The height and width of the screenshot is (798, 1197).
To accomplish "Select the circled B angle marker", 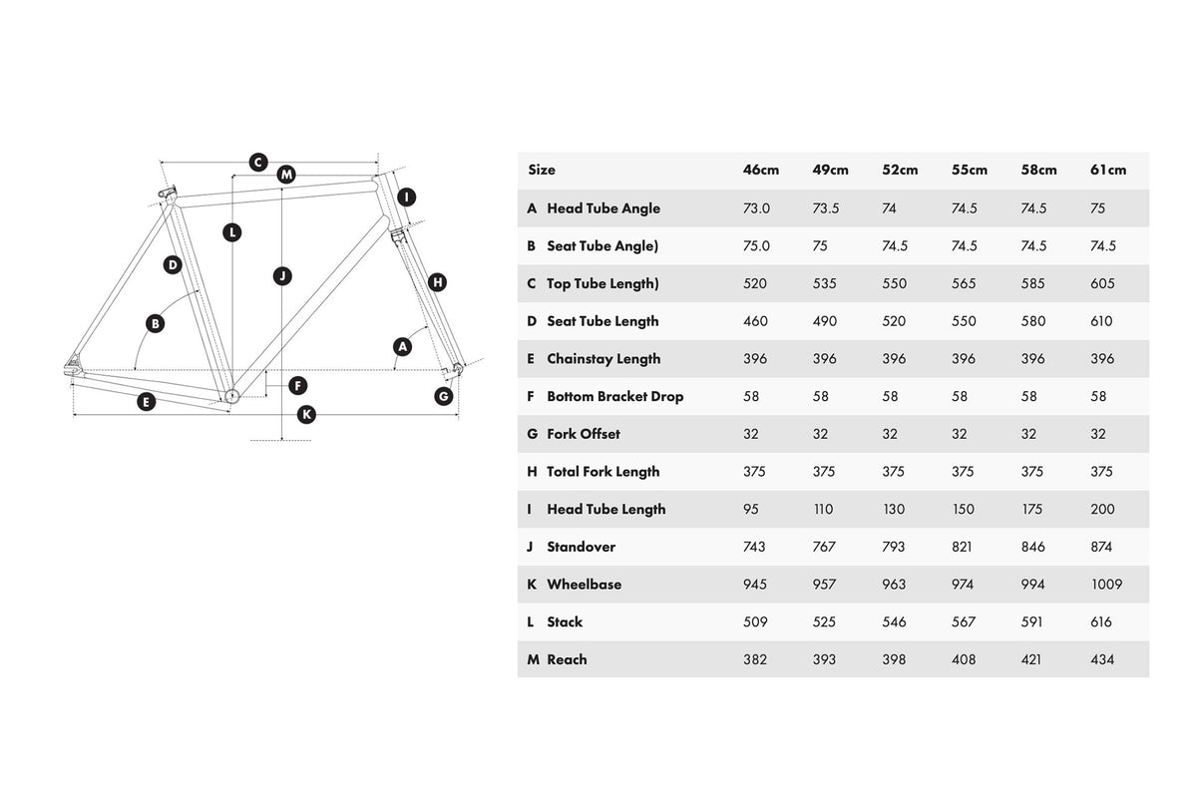I will [x=155, y=323].
